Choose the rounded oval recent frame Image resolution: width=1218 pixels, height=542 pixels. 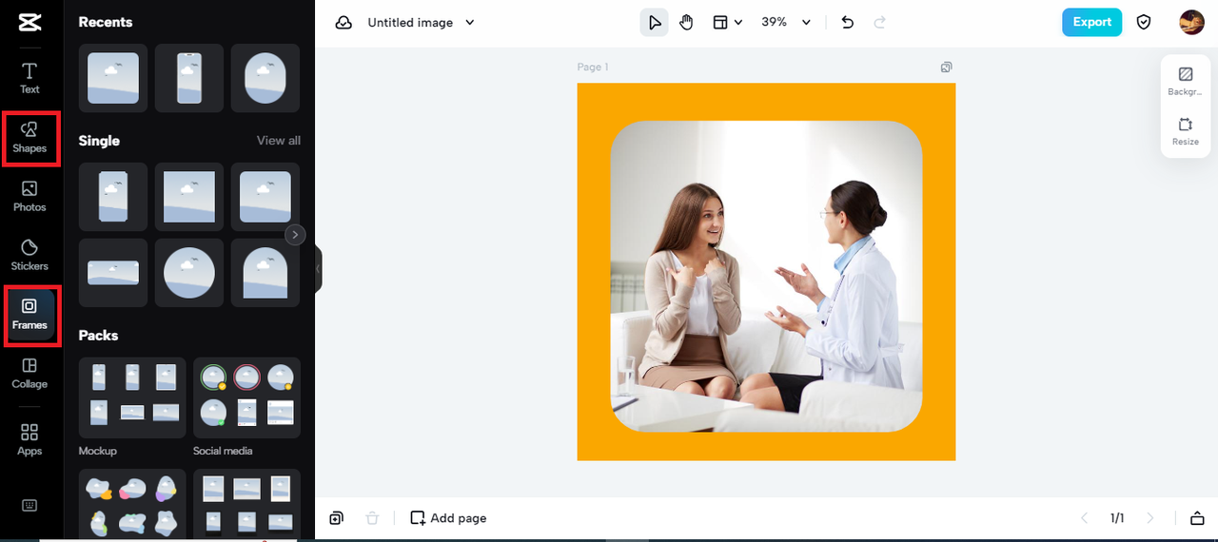pos(265,78)
